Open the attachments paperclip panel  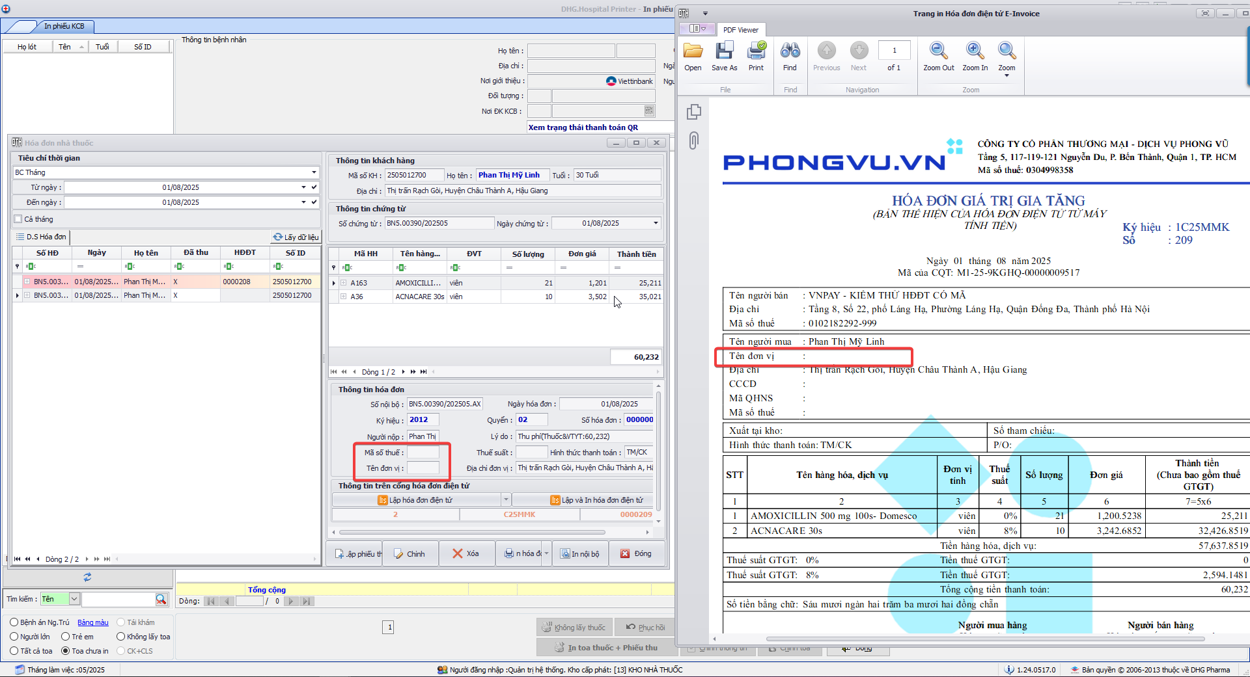point(694,140)
